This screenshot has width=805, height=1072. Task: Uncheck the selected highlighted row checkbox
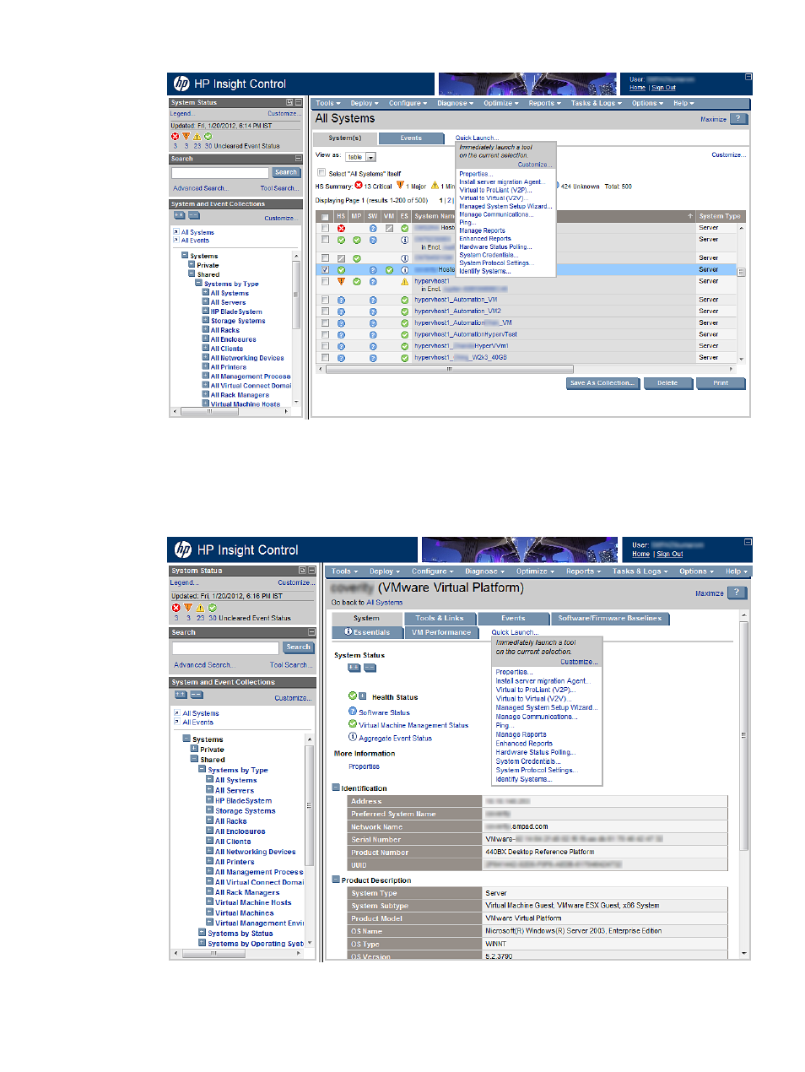click(325, 270)
